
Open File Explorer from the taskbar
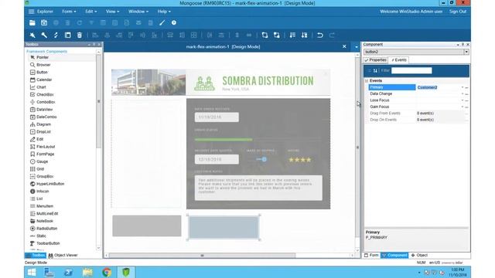(87, 272)
